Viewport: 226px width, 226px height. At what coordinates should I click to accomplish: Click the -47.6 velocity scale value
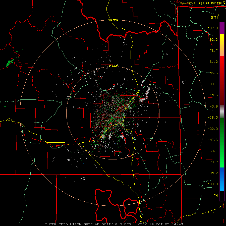click(213, 140)
